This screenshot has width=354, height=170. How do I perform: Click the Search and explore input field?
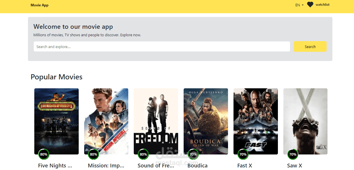[162, 47]
